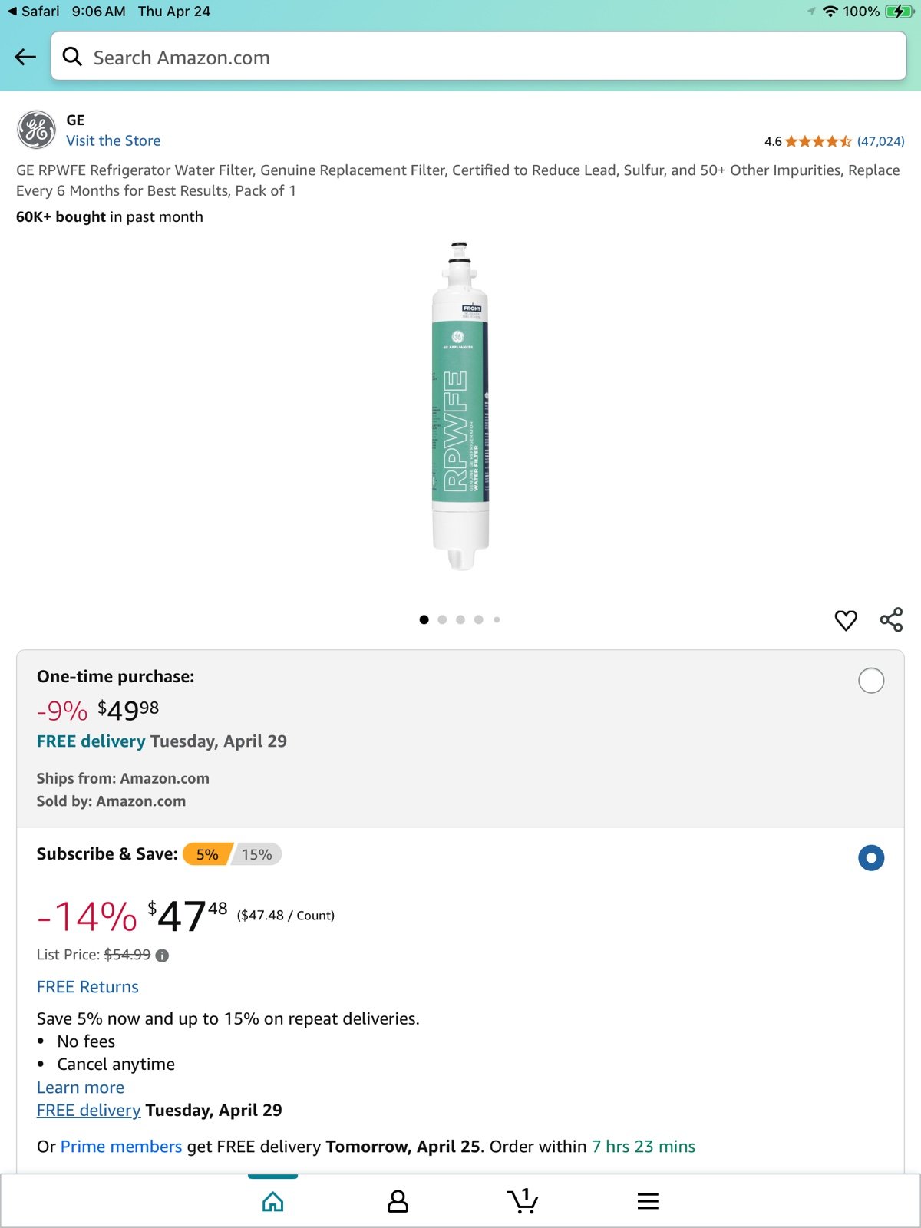Select the second image carousel dot
The height and width of the screenshot is (1228, 921).
pos(442,619)
